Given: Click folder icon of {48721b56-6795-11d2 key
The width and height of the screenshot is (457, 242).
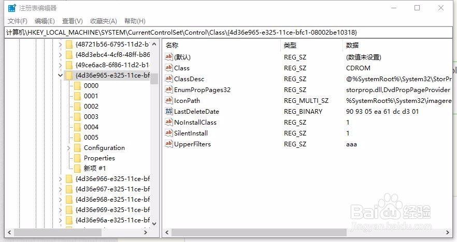Looking at the screenshot, I should pos(69,44).
